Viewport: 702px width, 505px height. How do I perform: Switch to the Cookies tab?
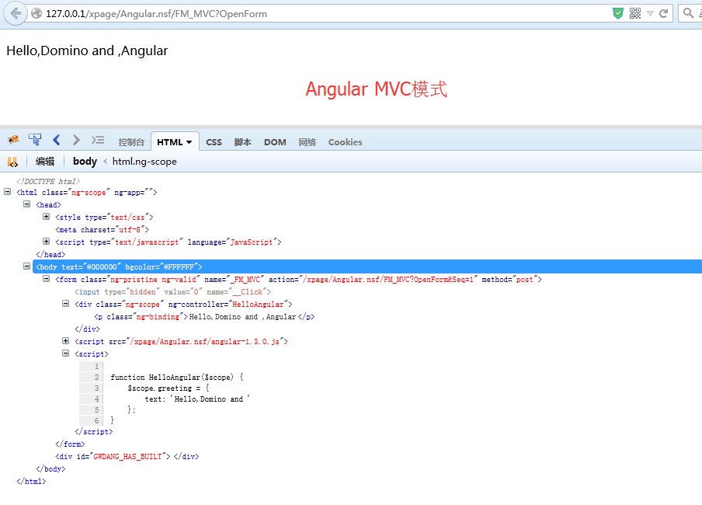point(346,142)
